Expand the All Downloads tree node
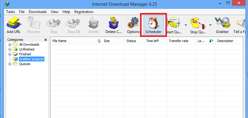This screenshot has height=118, width=248. (x=10, y=44)
